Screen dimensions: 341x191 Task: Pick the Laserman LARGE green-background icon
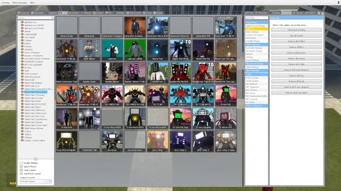point(135,50)
